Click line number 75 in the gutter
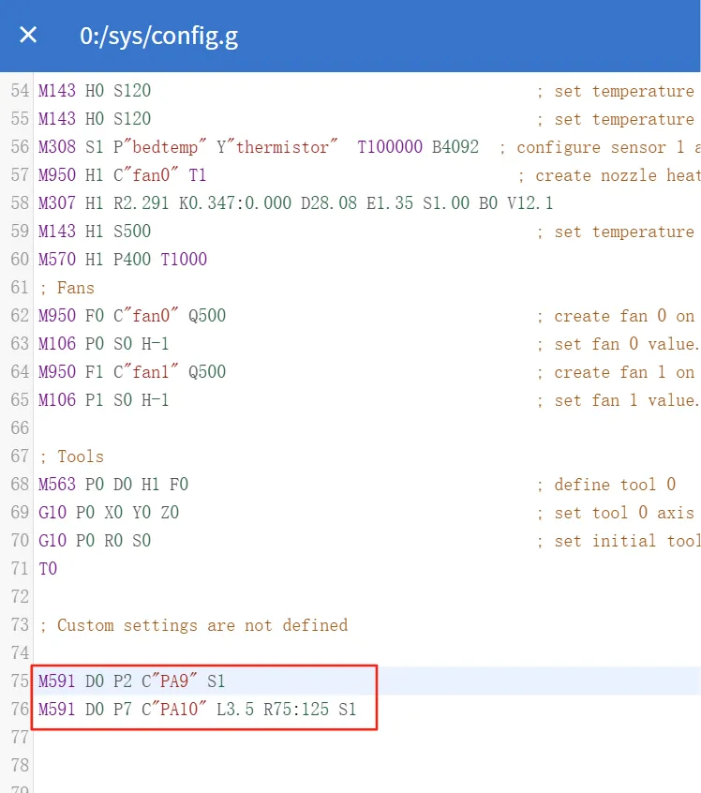This screenshot has width=701, height=793. tap(20, 681)
